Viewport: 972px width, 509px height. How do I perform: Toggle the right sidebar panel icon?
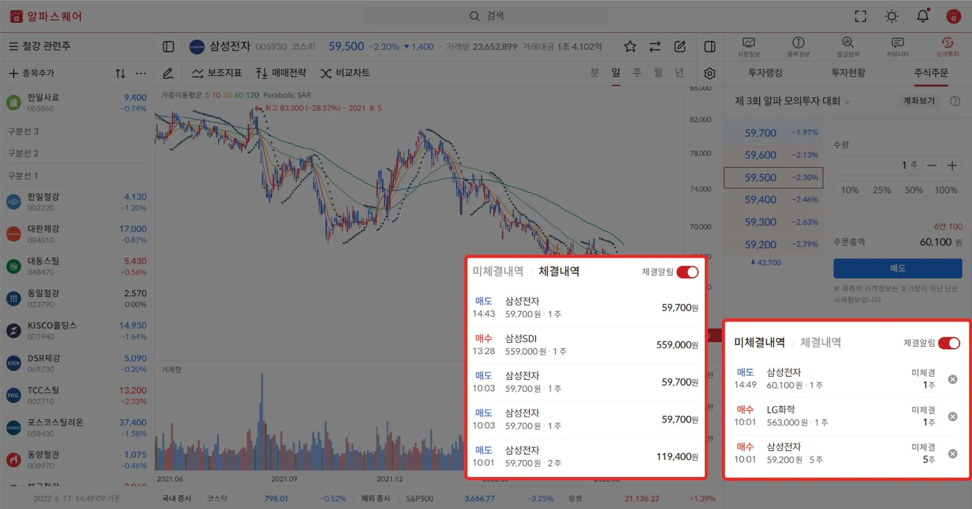(710, 47)
